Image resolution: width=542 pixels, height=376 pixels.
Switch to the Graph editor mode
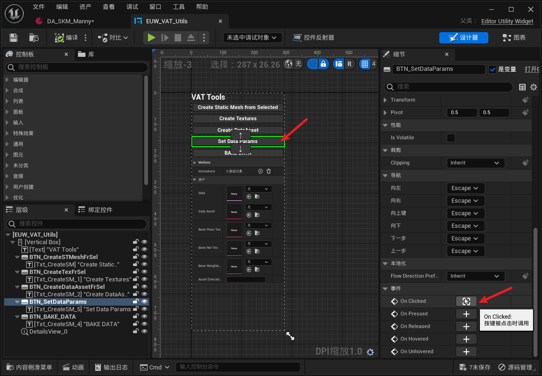coord(514,38)
